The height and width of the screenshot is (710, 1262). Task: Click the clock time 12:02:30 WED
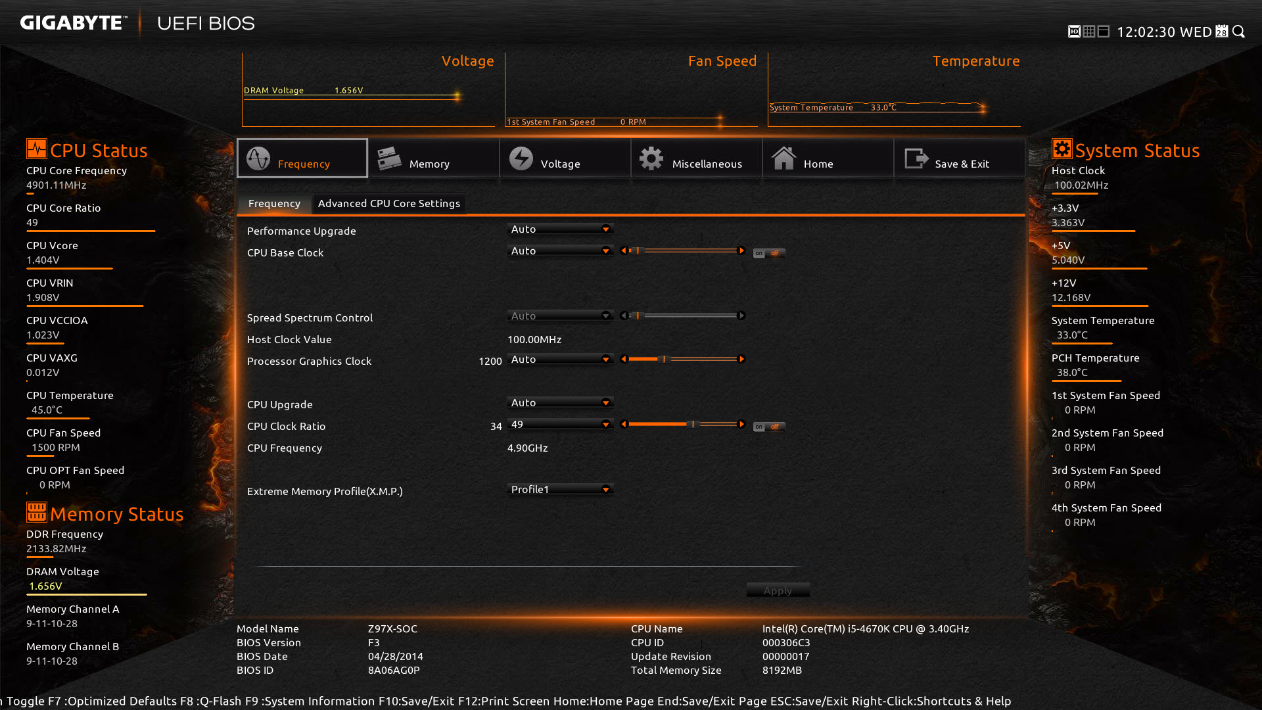point(1164,32)
